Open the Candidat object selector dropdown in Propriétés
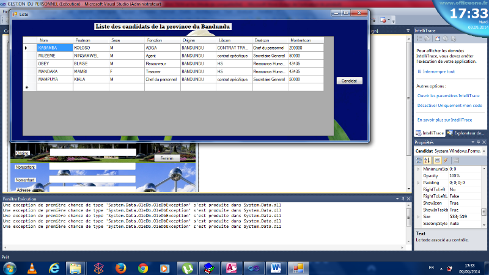Viewport: 489px width, 275px height. pyautogui.click(x=483, y=151)
